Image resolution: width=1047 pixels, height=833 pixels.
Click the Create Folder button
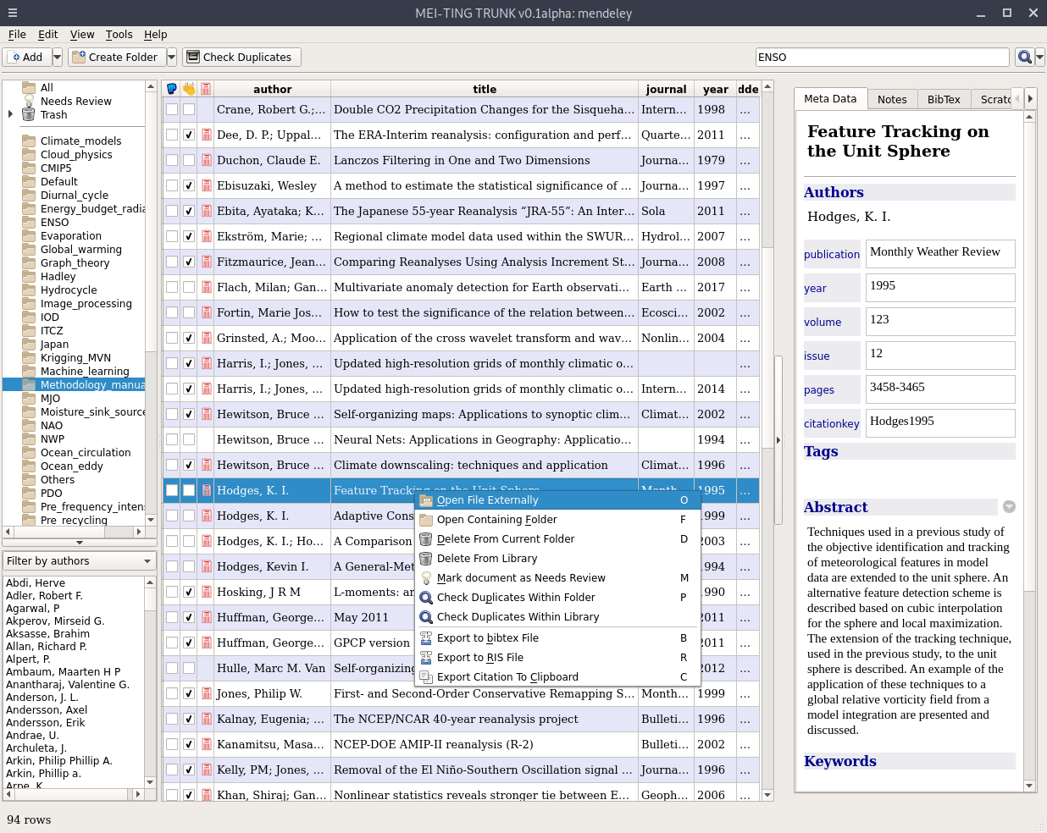pyautogui.click(x=116, y=57)
